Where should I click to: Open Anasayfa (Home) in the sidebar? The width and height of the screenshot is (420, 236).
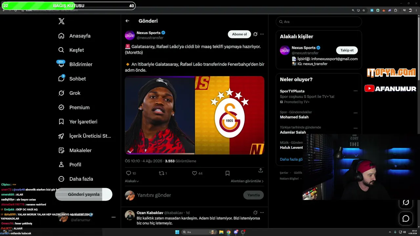pos(74,36)
